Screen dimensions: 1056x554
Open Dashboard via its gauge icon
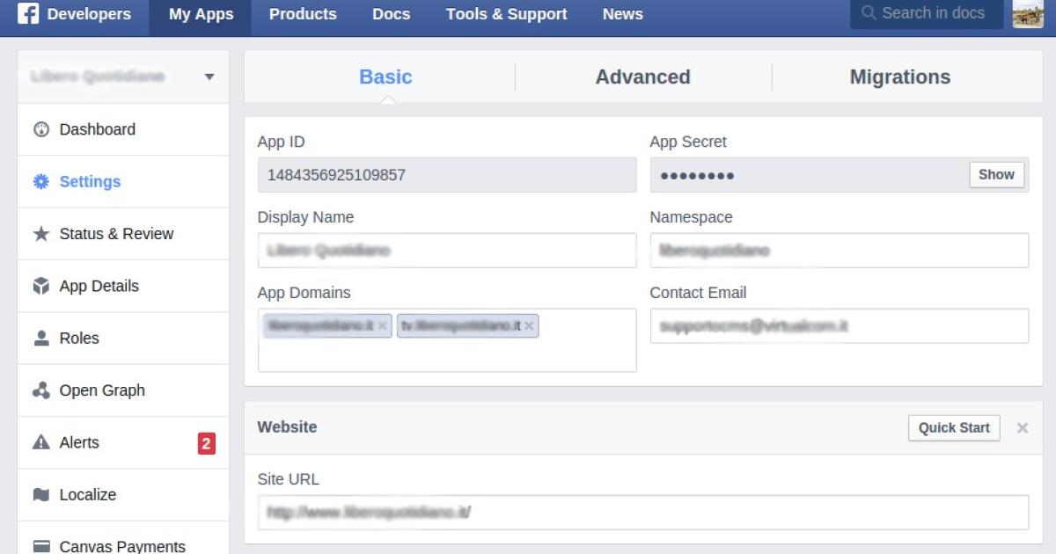coord(40,129)
